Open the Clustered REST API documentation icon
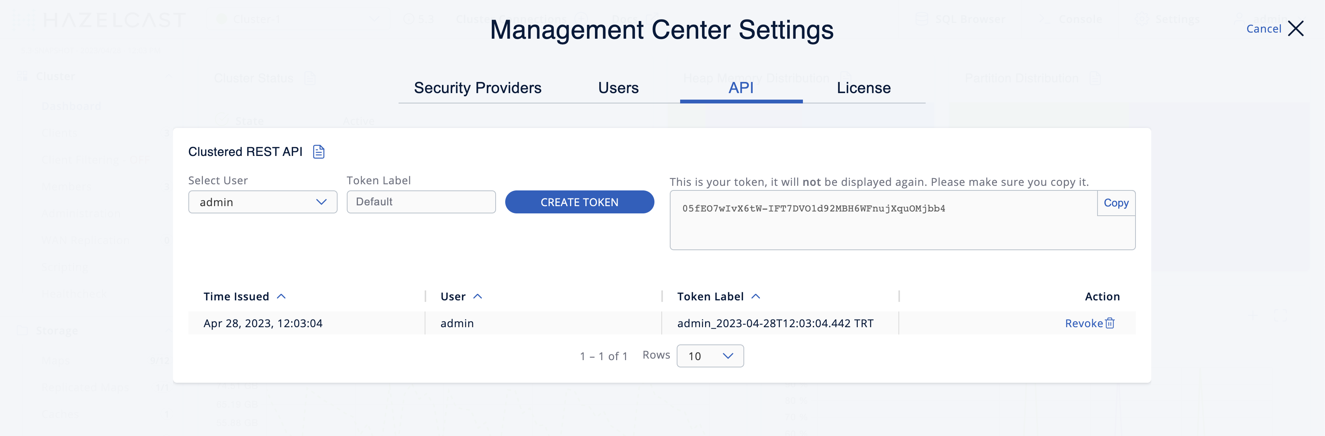 (319, 151)
